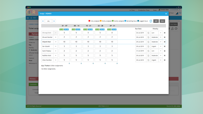The image size is (203, 114).
Task: Expand the Brijesh Shah assignee dropdown
Action: pyautogui.click(x=56, y=42)
